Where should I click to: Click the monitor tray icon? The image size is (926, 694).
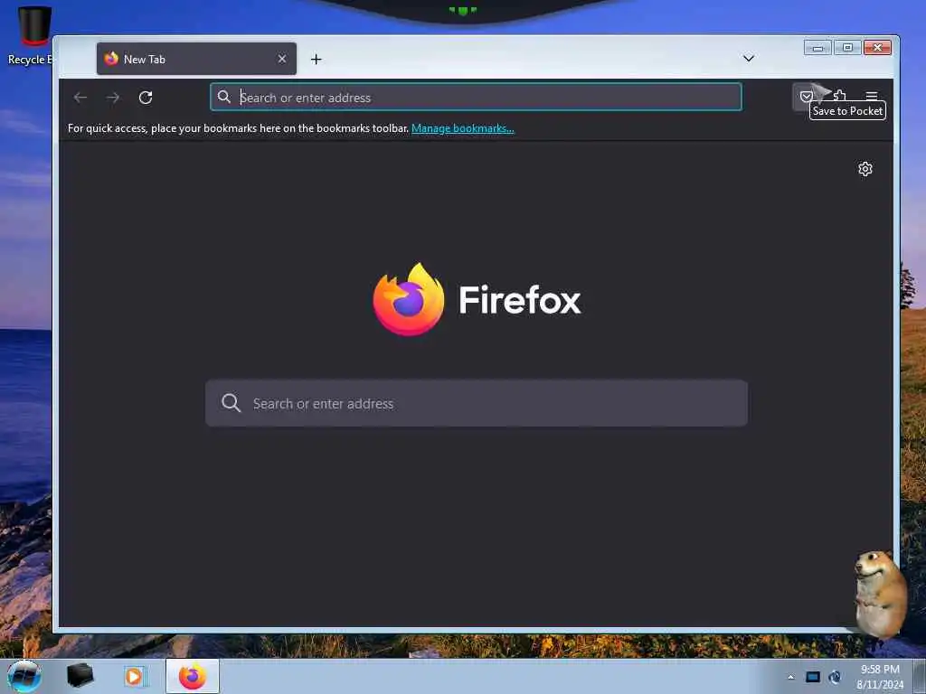pos(813,677)
